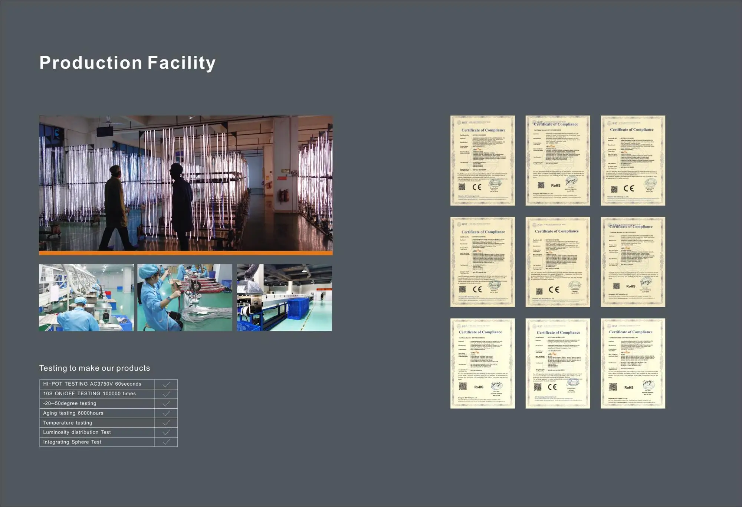
Task: Open the extrusion machine workshop photo
Action: [285, 297]
